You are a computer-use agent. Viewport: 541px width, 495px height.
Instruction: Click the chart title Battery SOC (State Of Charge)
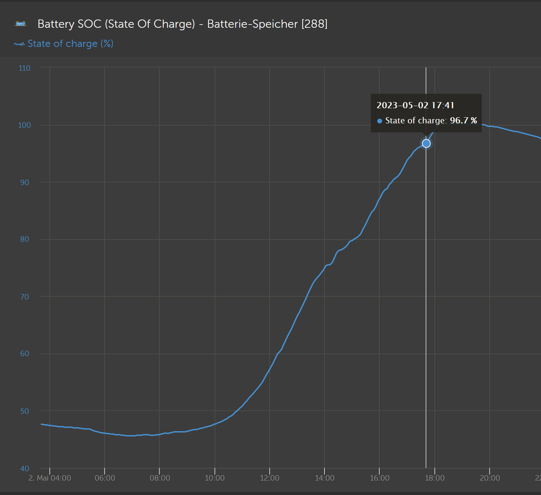(116, 24)
